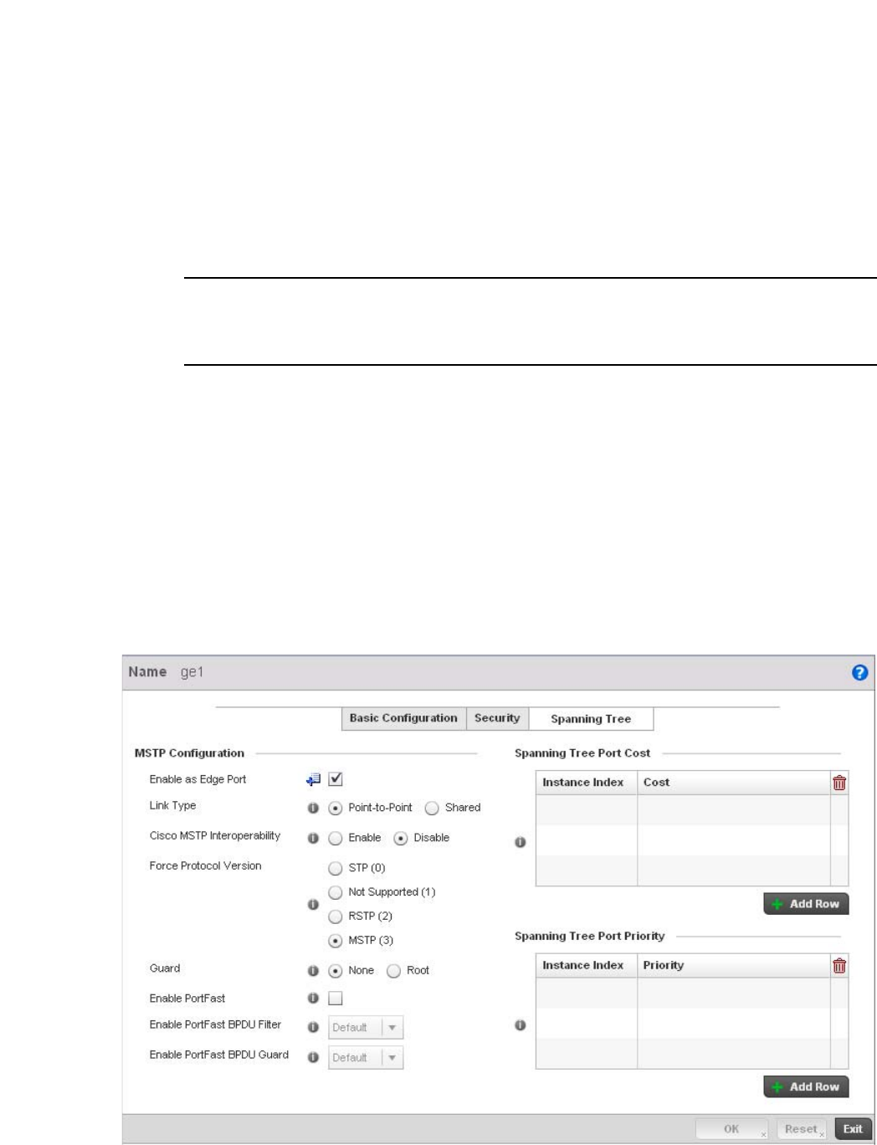Click the Priority column header

pyautogui.click(x=733, y=966)
